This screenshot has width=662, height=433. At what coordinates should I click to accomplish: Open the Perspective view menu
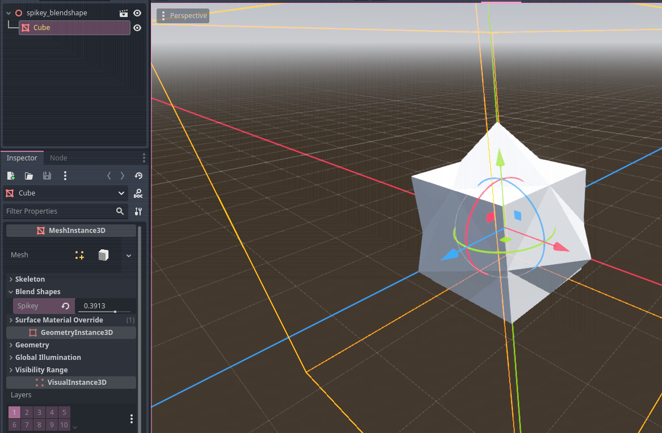183,16
